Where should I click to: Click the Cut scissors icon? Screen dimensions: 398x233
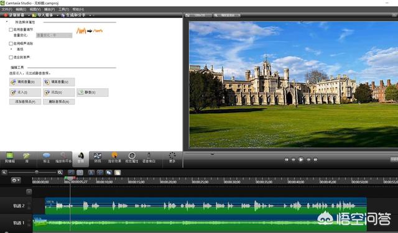pos(91,172)
